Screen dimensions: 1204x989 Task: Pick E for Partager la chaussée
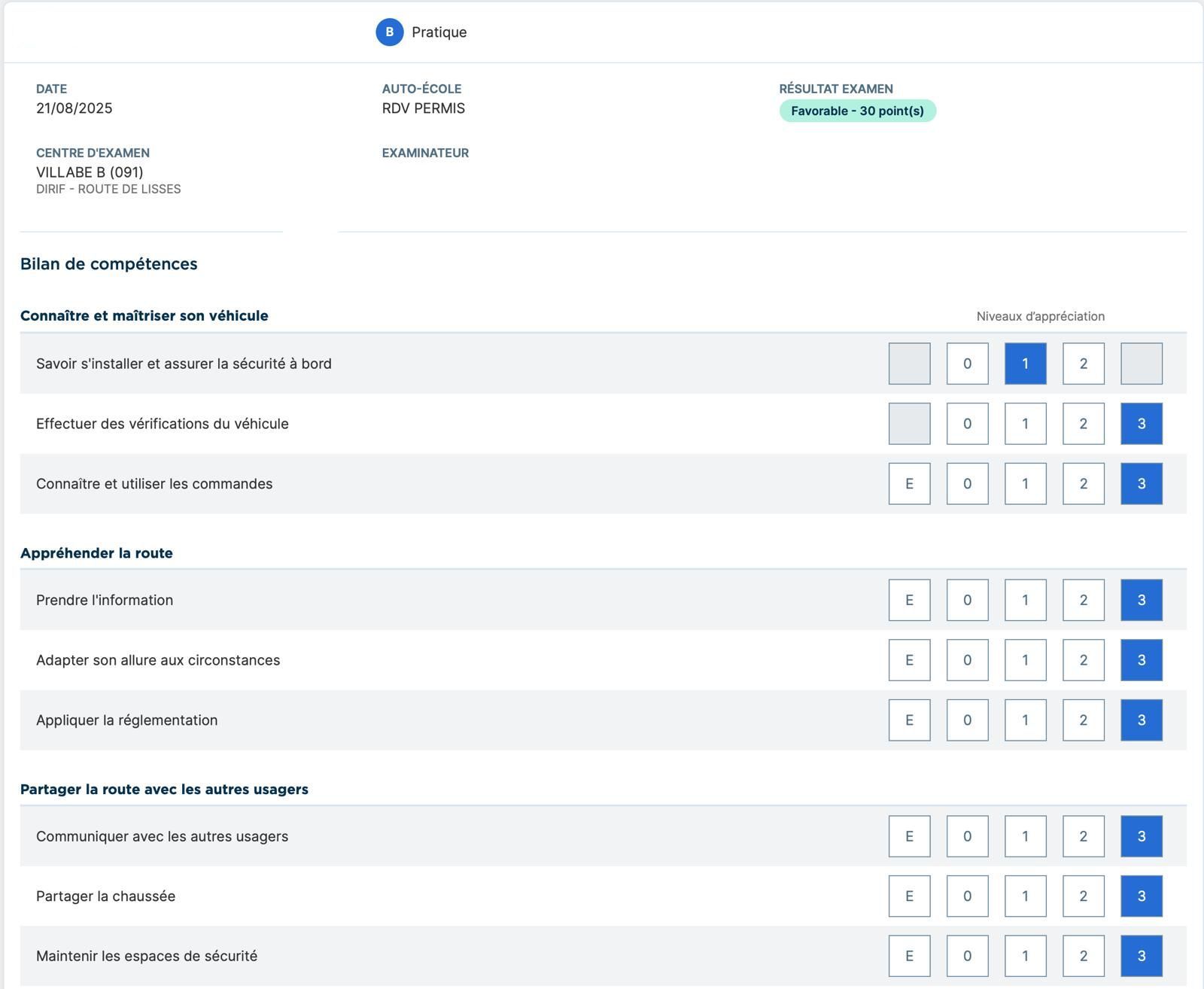[909, 896]
